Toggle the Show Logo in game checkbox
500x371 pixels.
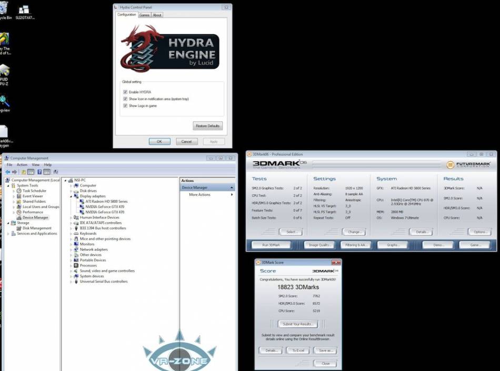[x=125, y=106]
